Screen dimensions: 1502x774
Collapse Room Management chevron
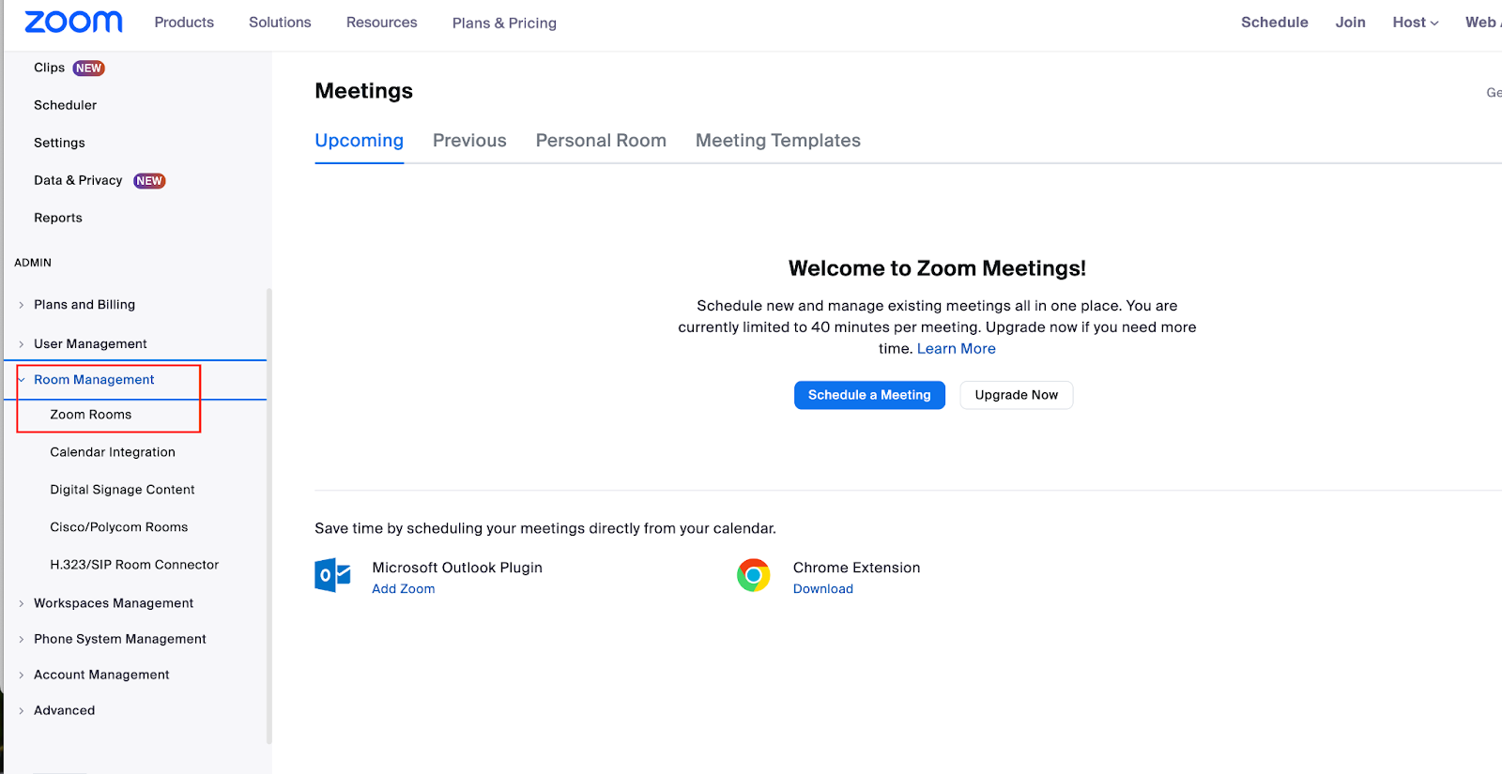click(22, 380)
